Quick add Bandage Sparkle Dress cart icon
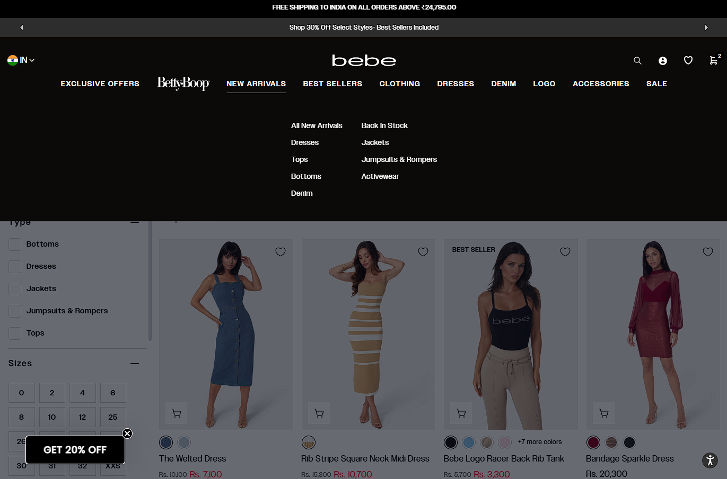The height and width of the screenshot is (479, 727). pyautogui.click(x=604, y=413)
